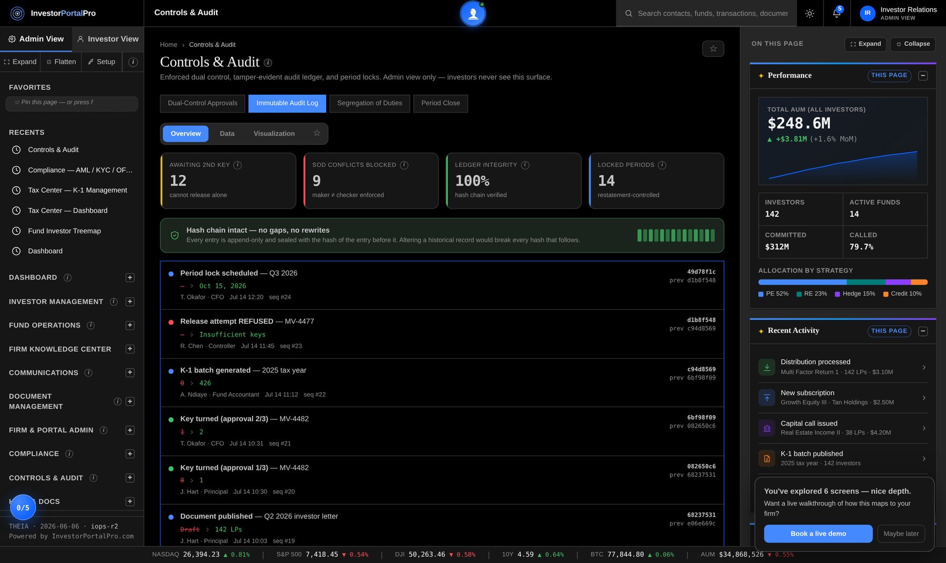Expand the Fund Operations section
This screenshot has height=563, width=946.
(x=130, y=325)
